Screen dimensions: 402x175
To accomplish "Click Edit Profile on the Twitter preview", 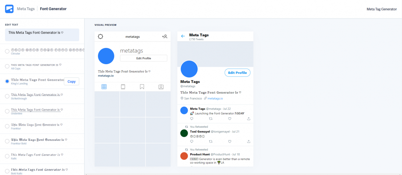I will coord(237,73).
